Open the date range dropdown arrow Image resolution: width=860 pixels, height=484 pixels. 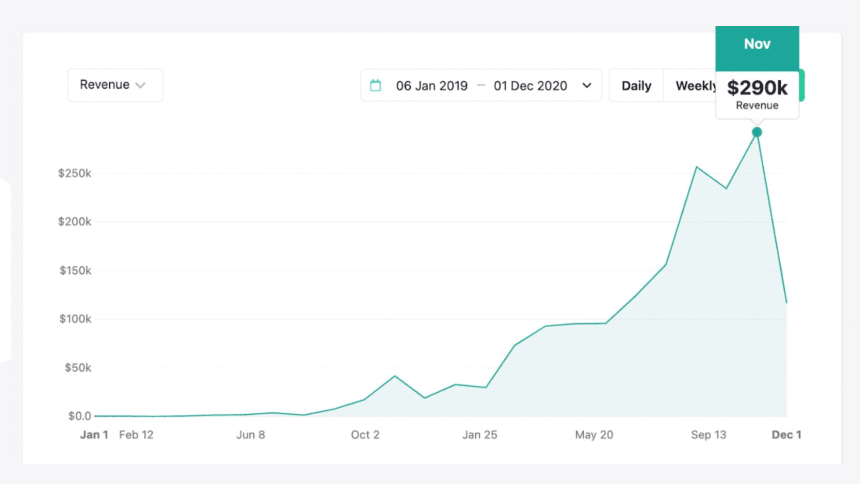(587, 86)
